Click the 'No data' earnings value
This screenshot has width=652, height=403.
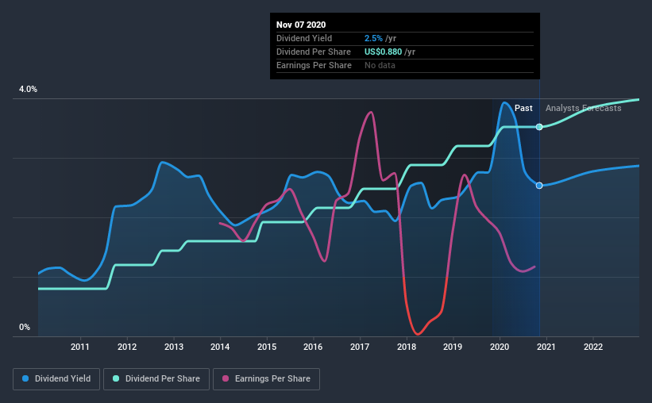pos(380,65)
